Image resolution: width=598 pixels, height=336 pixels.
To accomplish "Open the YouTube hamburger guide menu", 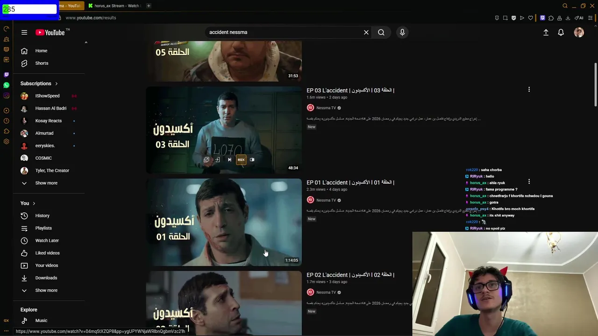I will (x=24, y=32).
